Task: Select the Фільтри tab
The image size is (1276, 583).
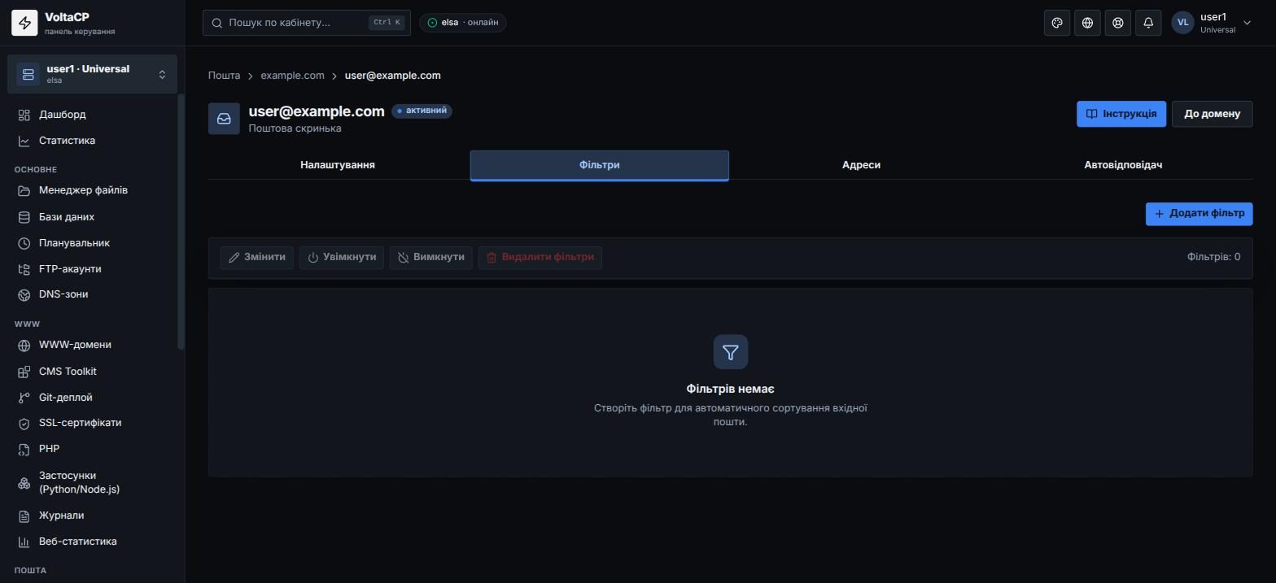Action: point(600,165)
